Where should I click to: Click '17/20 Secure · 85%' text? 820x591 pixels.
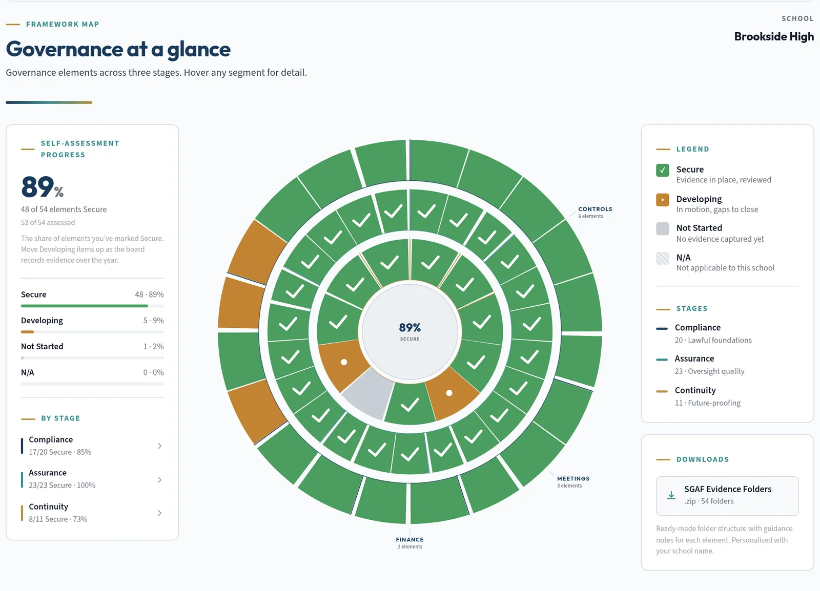60,452
